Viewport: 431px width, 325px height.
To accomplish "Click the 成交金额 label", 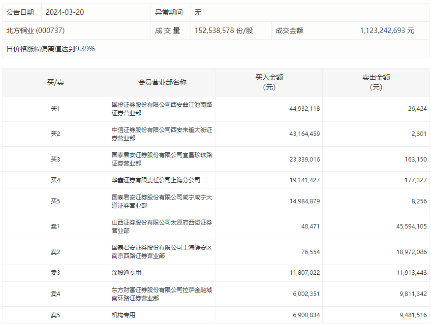I will (289, 31).
